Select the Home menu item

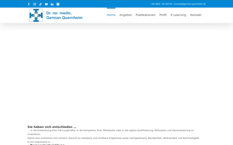pyautogui.click(x=111, y=15)
